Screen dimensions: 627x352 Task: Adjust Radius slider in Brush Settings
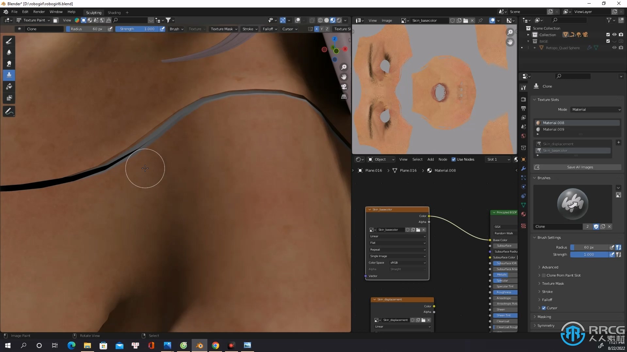point(589,247)
